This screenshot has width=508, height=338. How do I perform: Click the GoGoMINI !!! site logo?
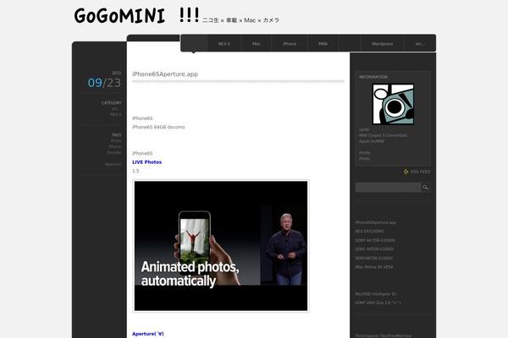136,15
